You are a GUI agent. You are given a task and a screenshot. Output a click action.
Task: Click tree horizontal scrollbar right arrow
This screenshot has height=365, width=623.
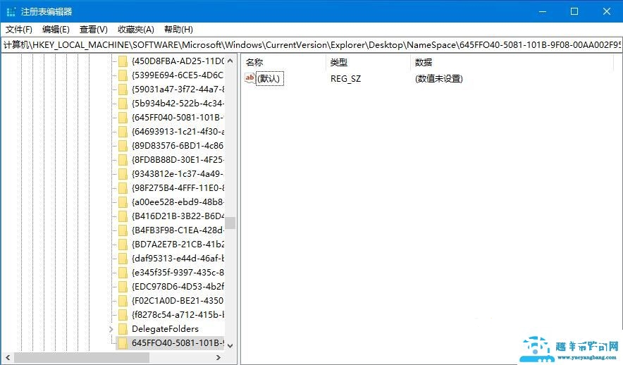tap(218, 357)
